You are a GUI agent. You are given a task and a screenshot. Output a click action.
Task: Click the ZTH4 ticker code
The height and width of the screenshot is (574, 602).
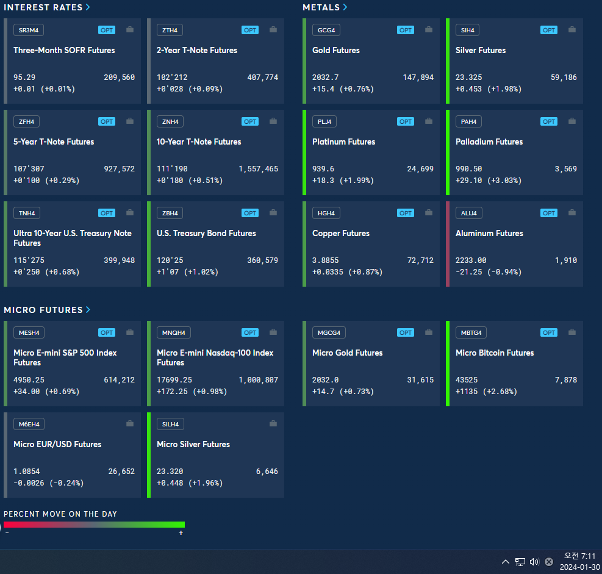click(x=170, y=30)
